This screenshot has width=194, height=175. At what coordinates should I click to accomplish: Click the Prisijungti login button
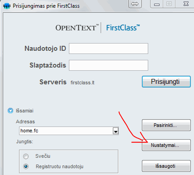(166, 82)
